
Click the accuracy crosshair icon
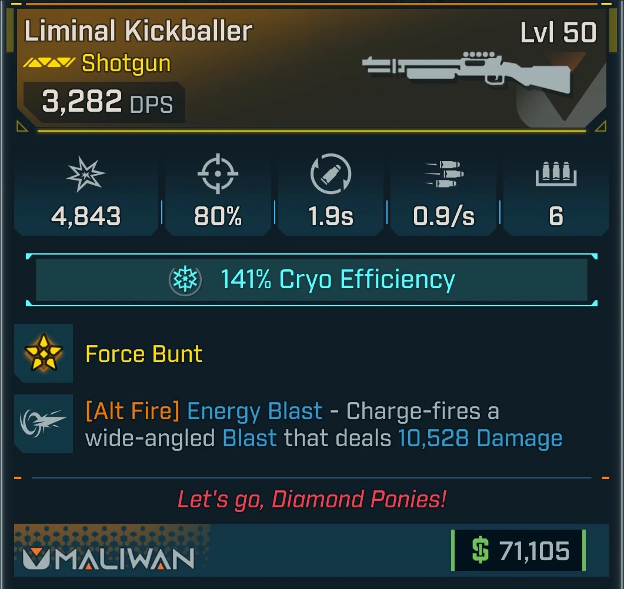point(218,173)
